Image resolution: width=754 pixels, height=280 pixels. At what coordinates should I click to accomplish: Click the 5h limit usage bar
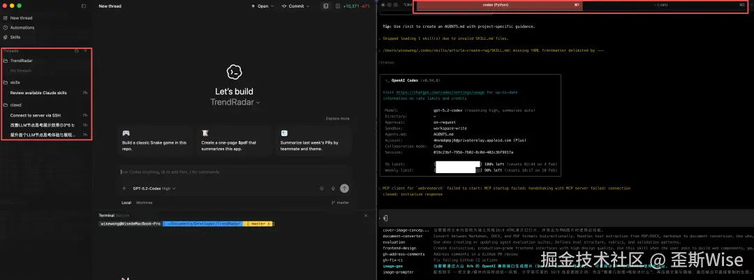457,164
